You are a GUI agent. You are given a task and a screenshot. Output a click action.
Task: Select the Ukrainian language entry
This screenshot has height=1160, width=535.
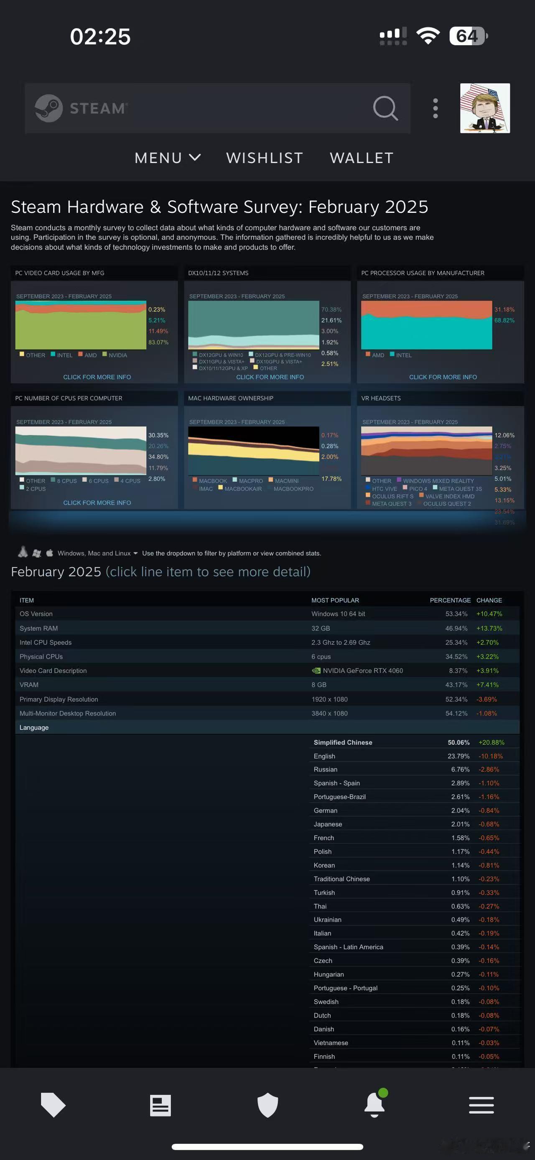414,920
